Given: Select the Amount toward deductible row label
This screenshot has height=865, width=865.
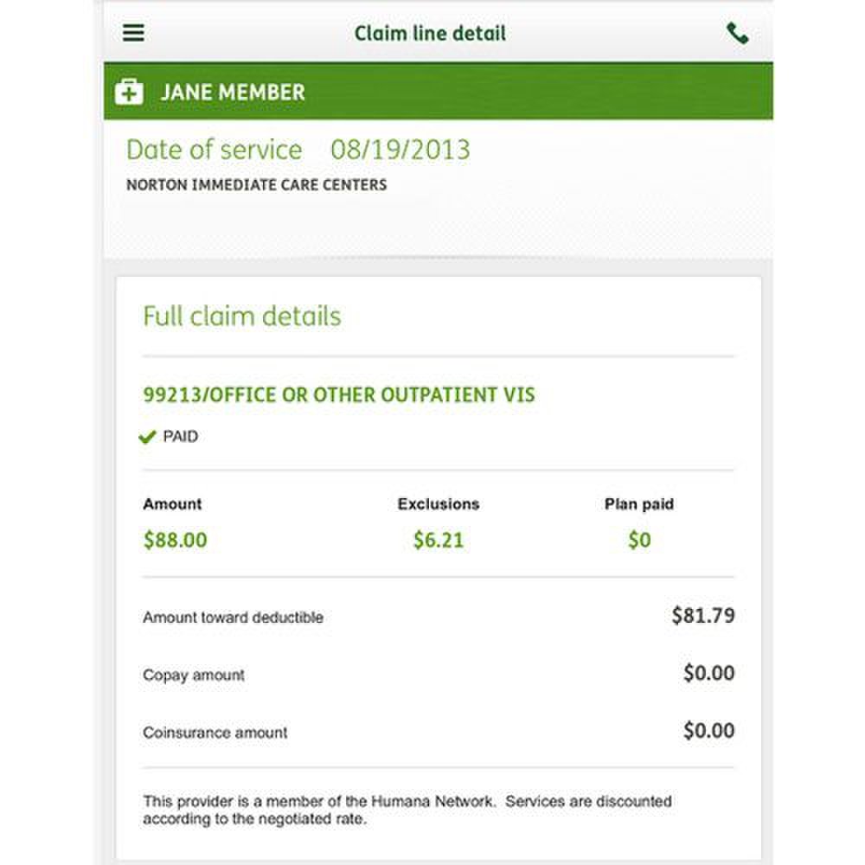Looking at the screenshot, I should [x=233, y=618].
